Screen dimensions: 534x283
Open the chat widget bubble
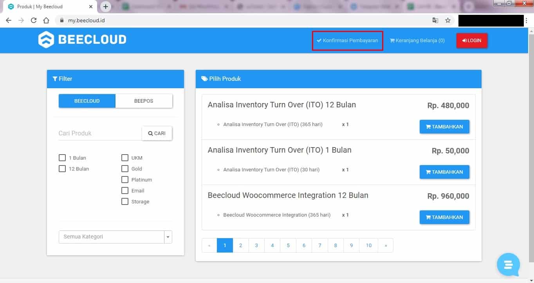pyautogui.click(x=508, y=264)
